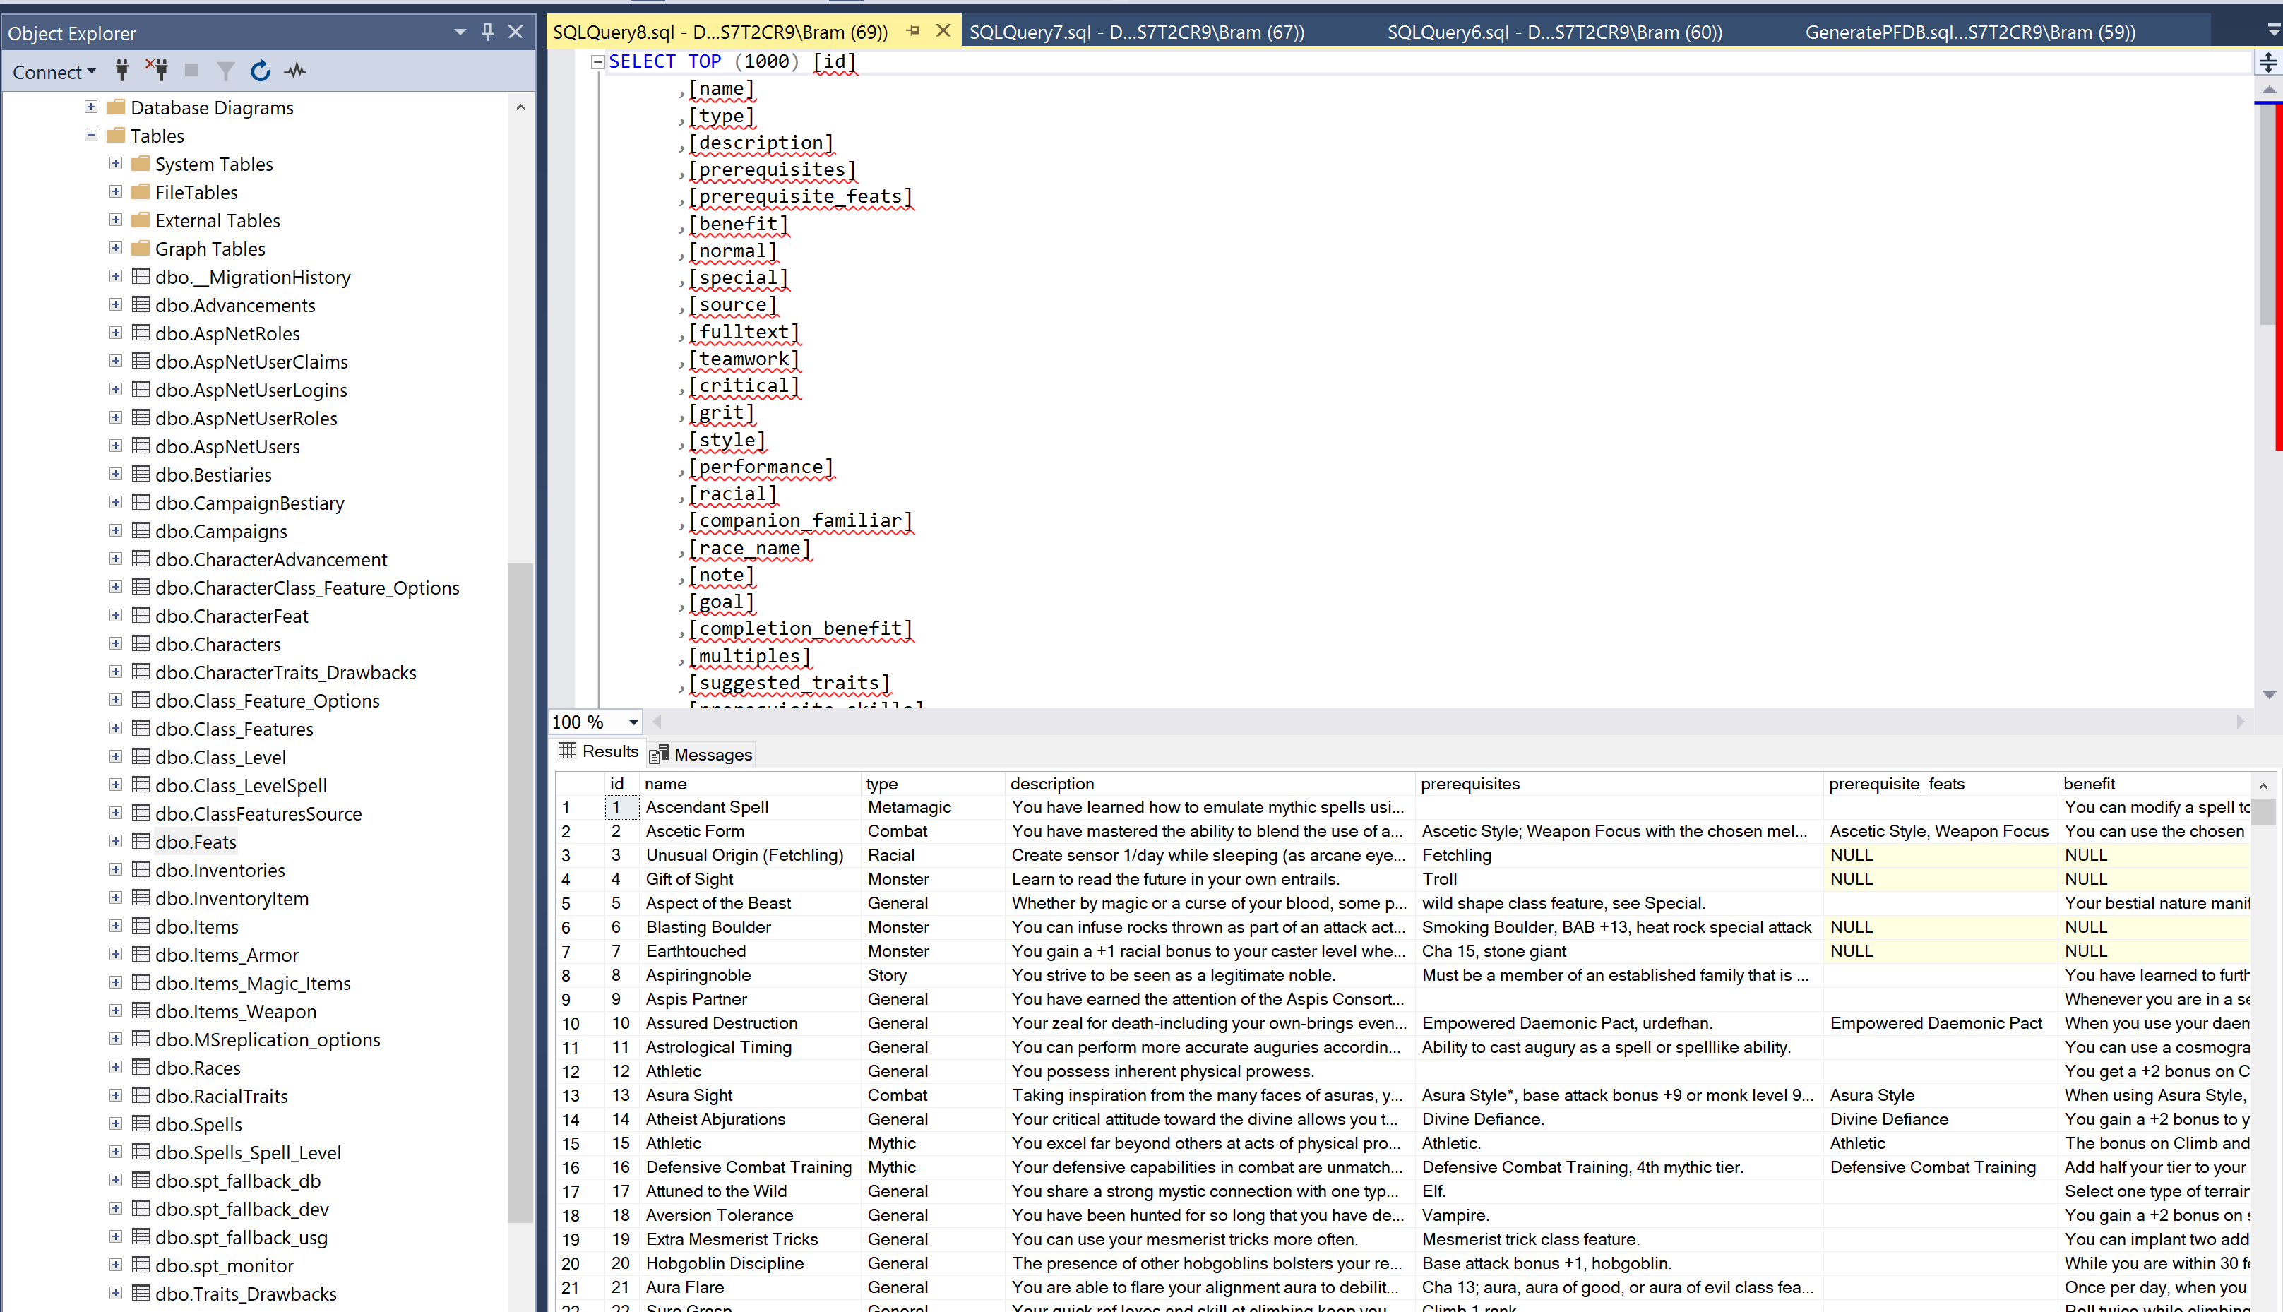Click the pin icon in Object Explorer header
2283x1312 pixels.
click(x=487, y=32)
